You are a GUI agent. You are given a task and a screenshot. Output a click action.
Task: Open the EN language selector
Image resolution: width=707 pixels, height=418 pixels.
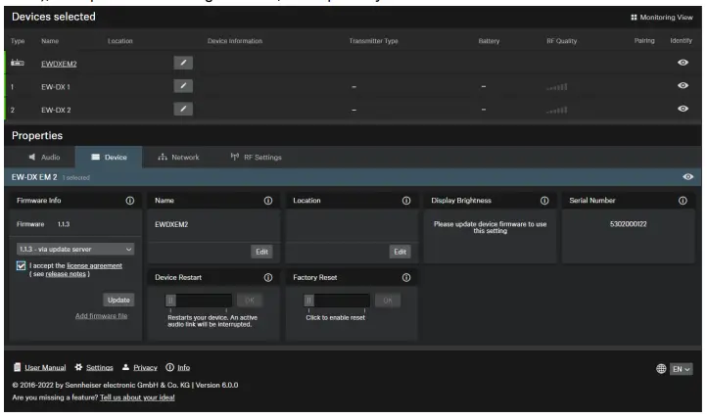click(680, 368)
